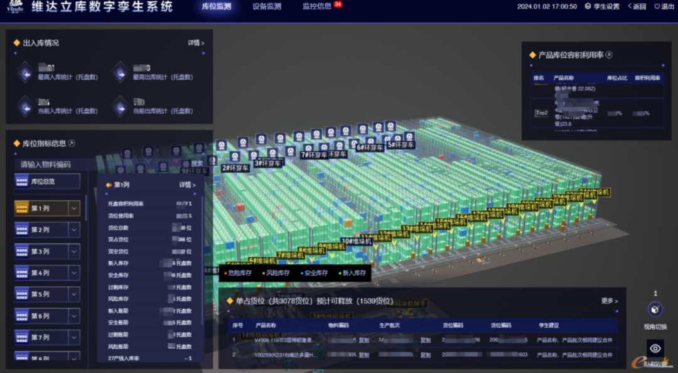678x373 pixels.
Task: Switch to the 设备监测 tab
Action: pos(267,6)
